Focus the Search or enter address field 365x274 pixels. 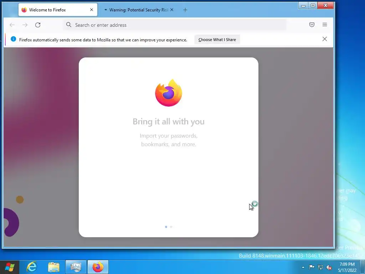[175, 25]
